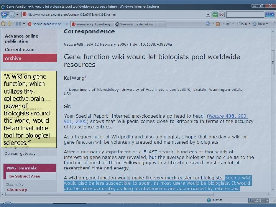Viewport: 276px width, 207px height.
Task: Click the Internet zone globe icon
Action: click(209, 200)
